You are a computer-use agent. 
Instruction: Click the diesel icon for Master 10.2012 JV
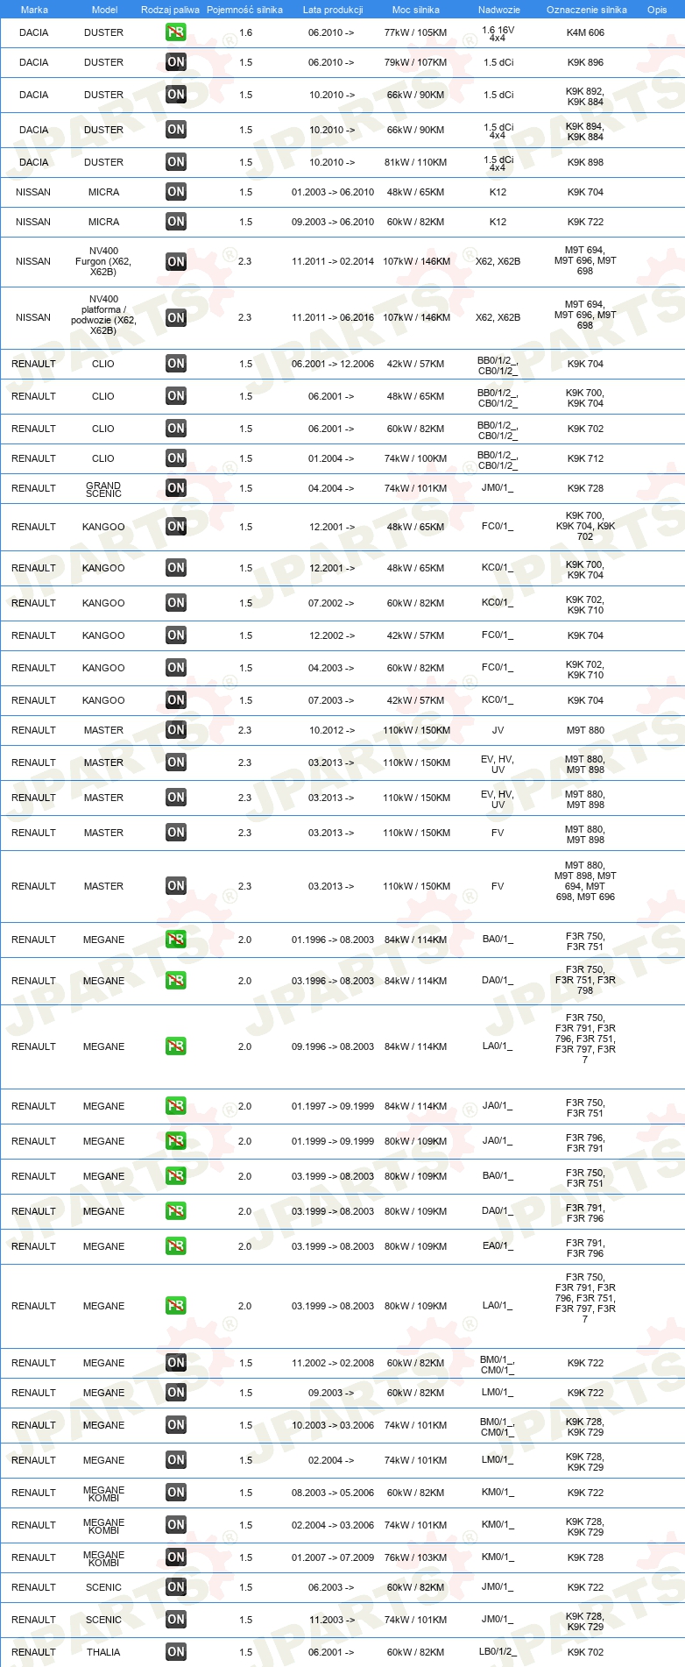(x=176, y=730)
